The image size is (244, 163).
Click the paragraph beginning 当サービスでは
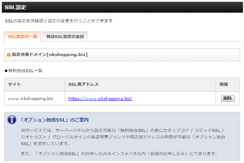(x=123, y=137)
